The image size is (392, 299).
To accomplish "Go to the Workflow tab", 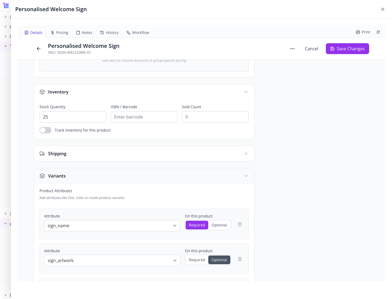I will tap(138, 33).
